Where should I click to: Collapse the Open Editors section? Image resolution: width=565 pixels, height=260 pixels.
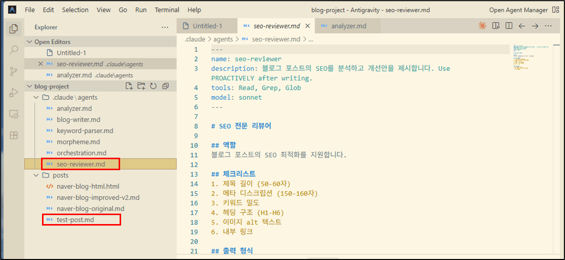29,42
